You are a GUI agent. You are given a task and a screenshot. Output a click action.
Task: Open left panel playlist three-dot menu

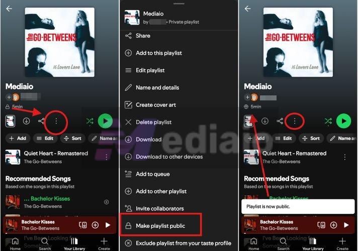[x=56, y=121]
